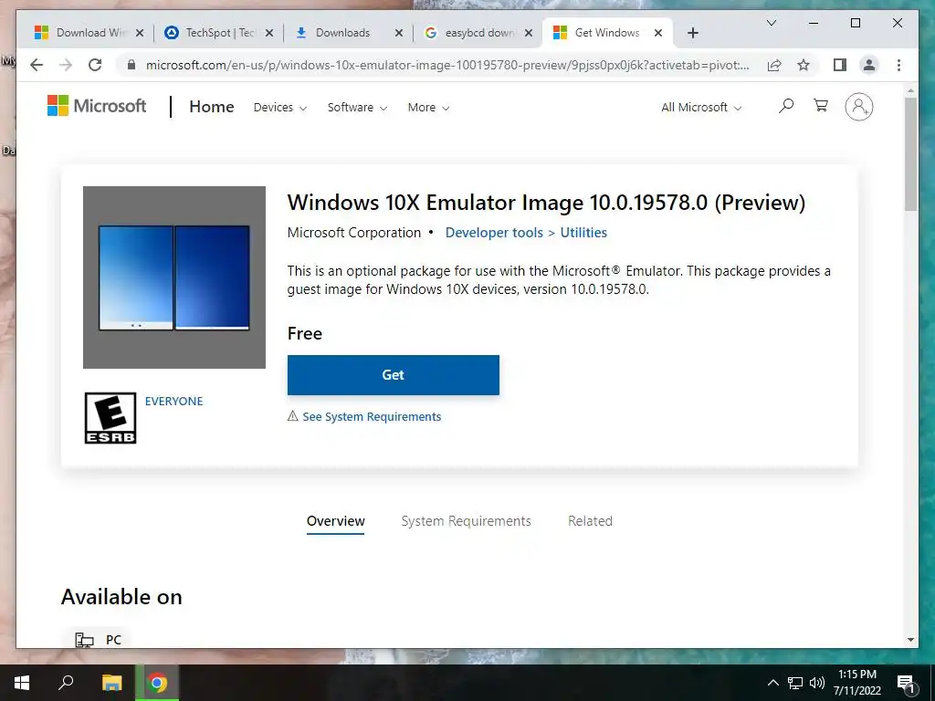Click the EVERYONE rating link
This screenshot has width=935, height=701.
tap(174, 402)
